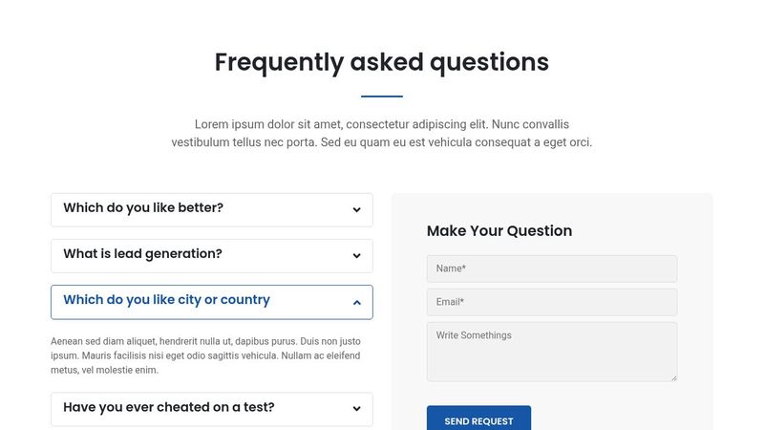Image resolution: width=764 pixels, height=430 pixels.
Task: Click the textarea resize handle corner
Action: click(673, 377)
